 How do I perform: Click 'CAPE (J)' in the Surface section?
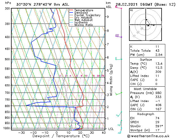tap(137, 80)
